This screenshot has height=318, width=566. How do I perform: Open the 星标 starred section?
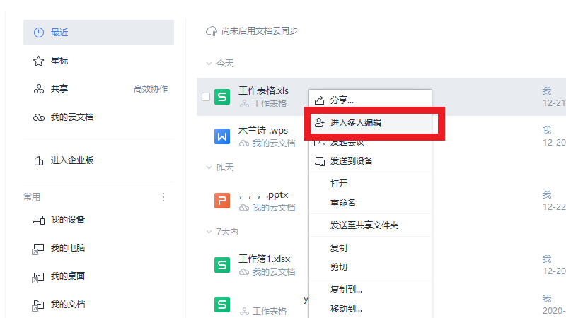click(x=59, y=61)
